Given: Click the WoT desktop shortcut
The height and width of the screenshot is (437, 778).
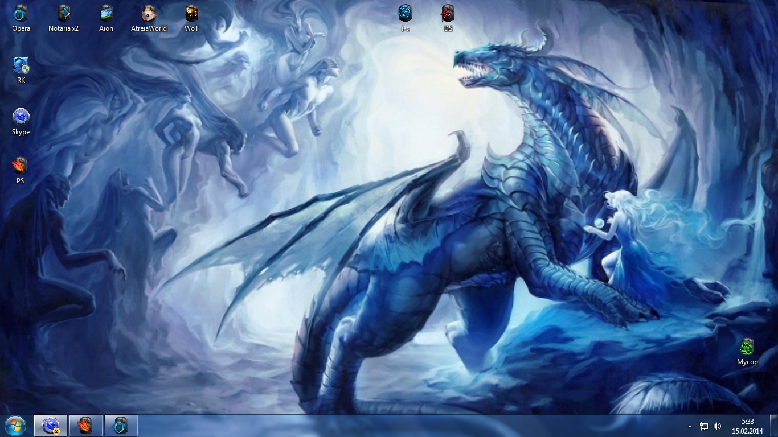Looking at the screenshot, I should coord(192,18).
